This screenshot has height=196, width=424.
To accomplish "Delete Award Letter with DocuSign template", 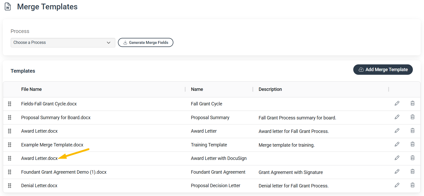I will point(413,158).
